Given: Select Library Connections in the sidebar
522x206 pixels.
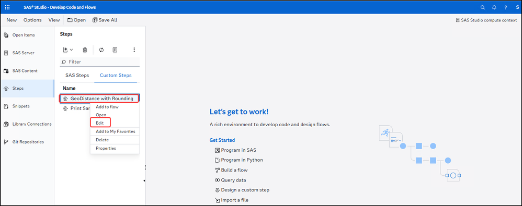Looking at the screenshot, I should [x=27, y=124].
